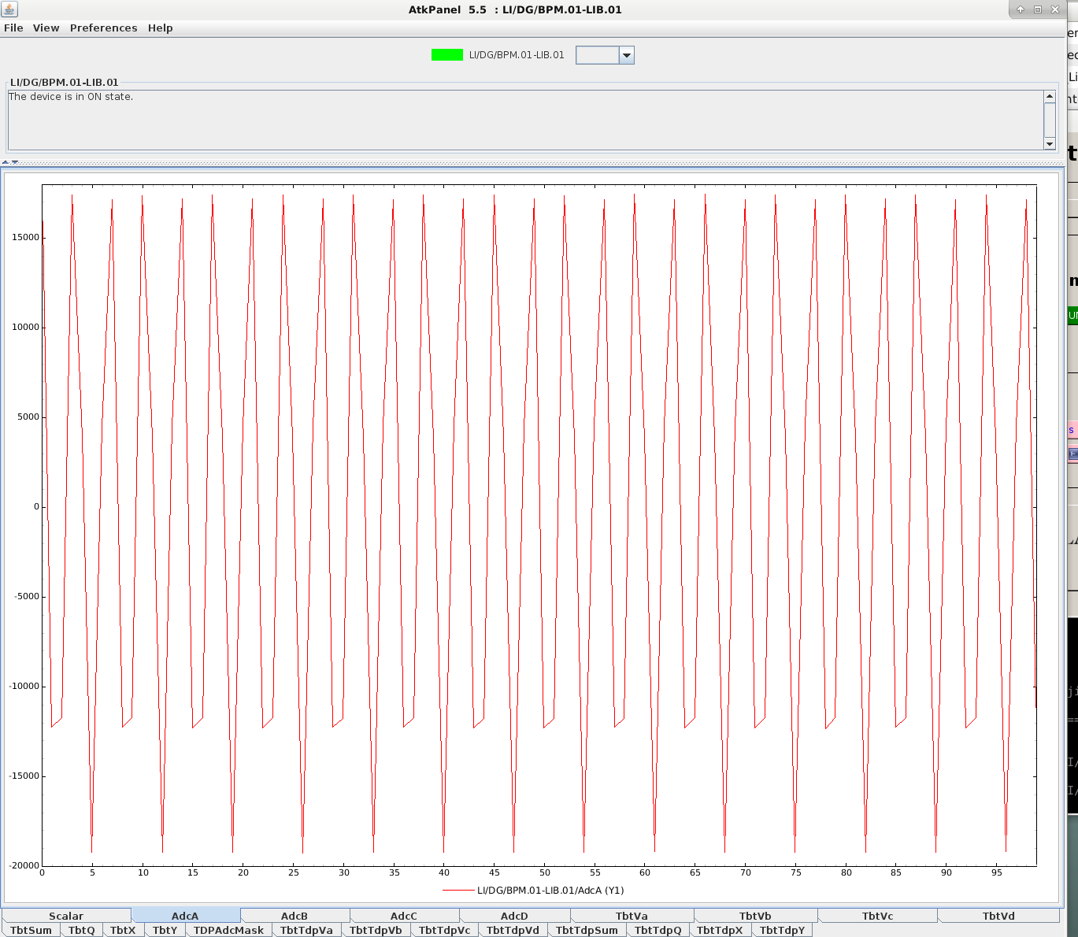Click the green device state indicator
1078x937 pixels.
pyautogui.click(x=446, y=55)
